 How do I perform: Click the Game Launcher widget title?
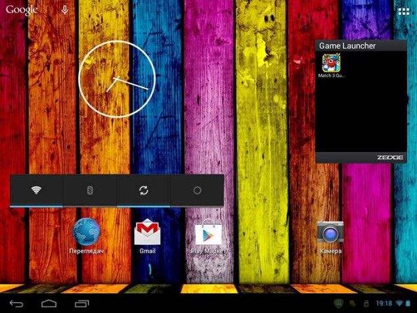point(347,46)
